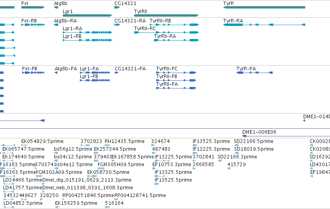Click the Pxt-PB protein label

(29, 69)
